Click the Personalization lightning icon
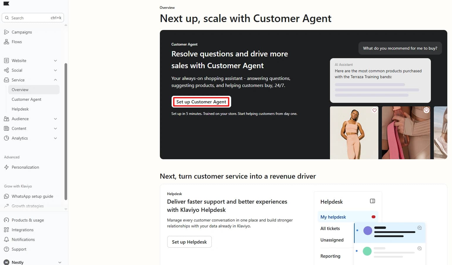The image size is (452, 265). [6, 167]
